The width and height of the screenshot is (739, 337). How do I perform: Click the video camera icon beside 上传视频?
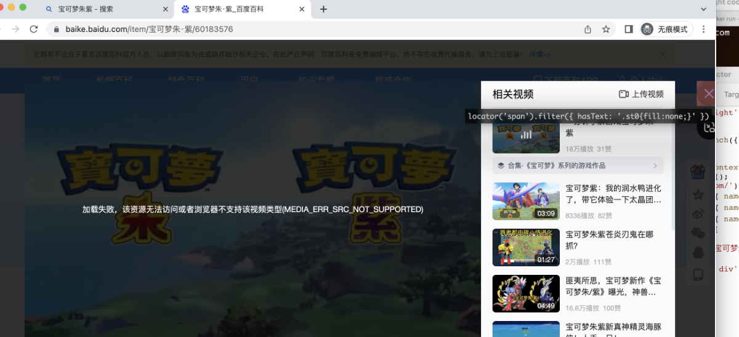click(x=623, y=94)
